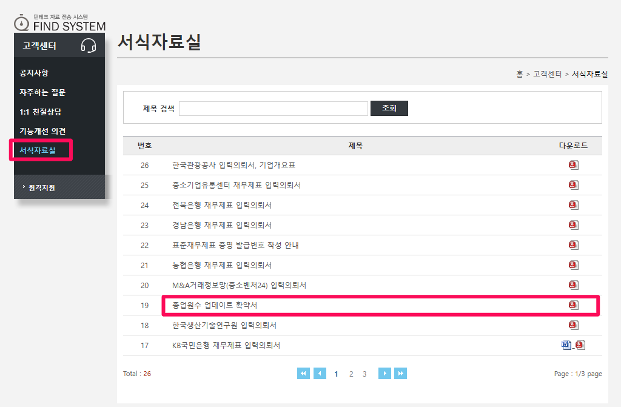This screenshot has height=407, width=621.
Task: Download file for 경남은행 재무제표 입력의뢰서
Action: (574, 225)
